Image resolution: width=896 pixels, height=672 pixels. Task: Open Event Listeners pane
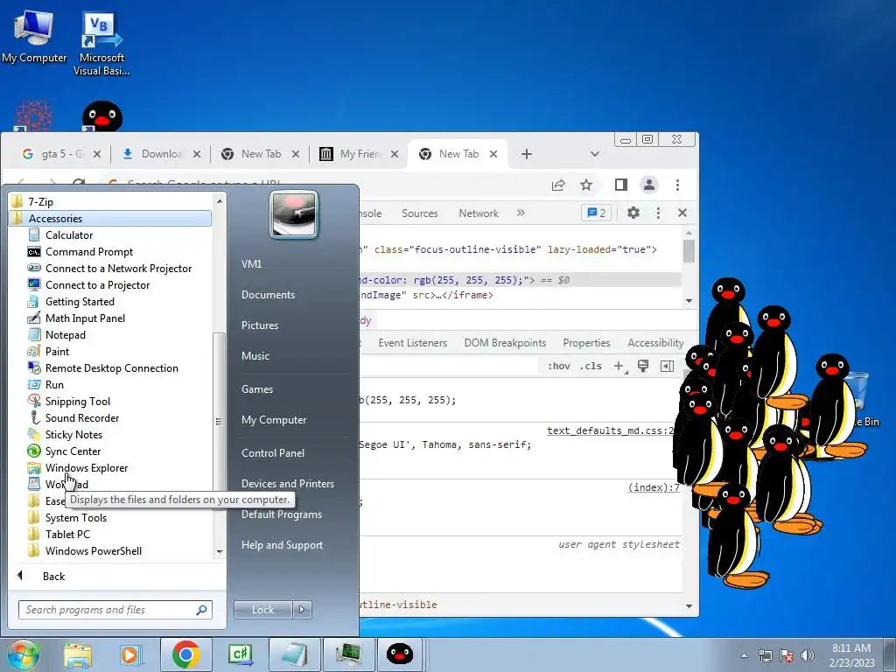(x=413, y=343)
